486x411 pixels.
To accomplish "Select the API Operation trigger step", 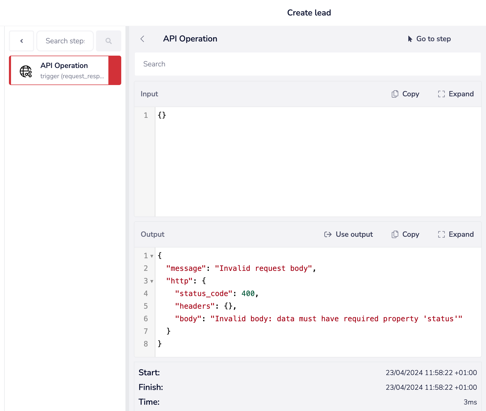I will pos(64,70).
